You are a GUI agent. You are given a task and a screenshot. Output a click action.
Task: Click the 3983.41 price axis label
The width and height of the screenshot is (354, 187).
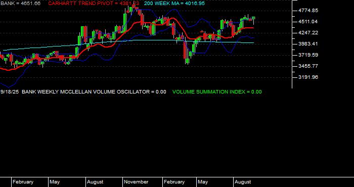coord(308,44)
